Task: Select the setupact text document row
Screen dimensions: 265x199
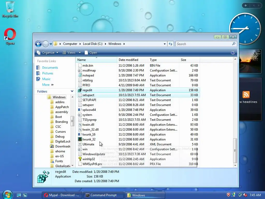Action: click(x=138, y=95)
